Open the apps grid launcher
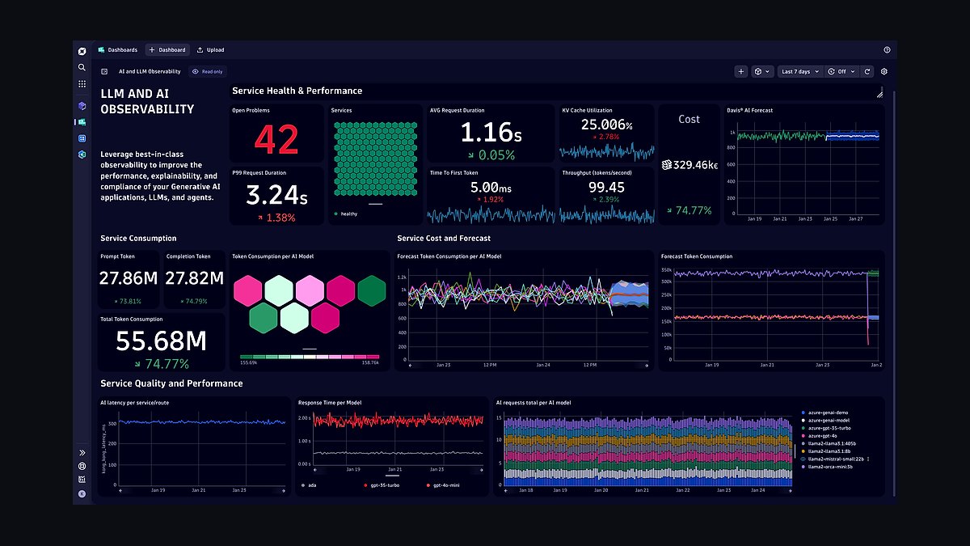Viewport: 970px width, 546px height. pos(82,83)
